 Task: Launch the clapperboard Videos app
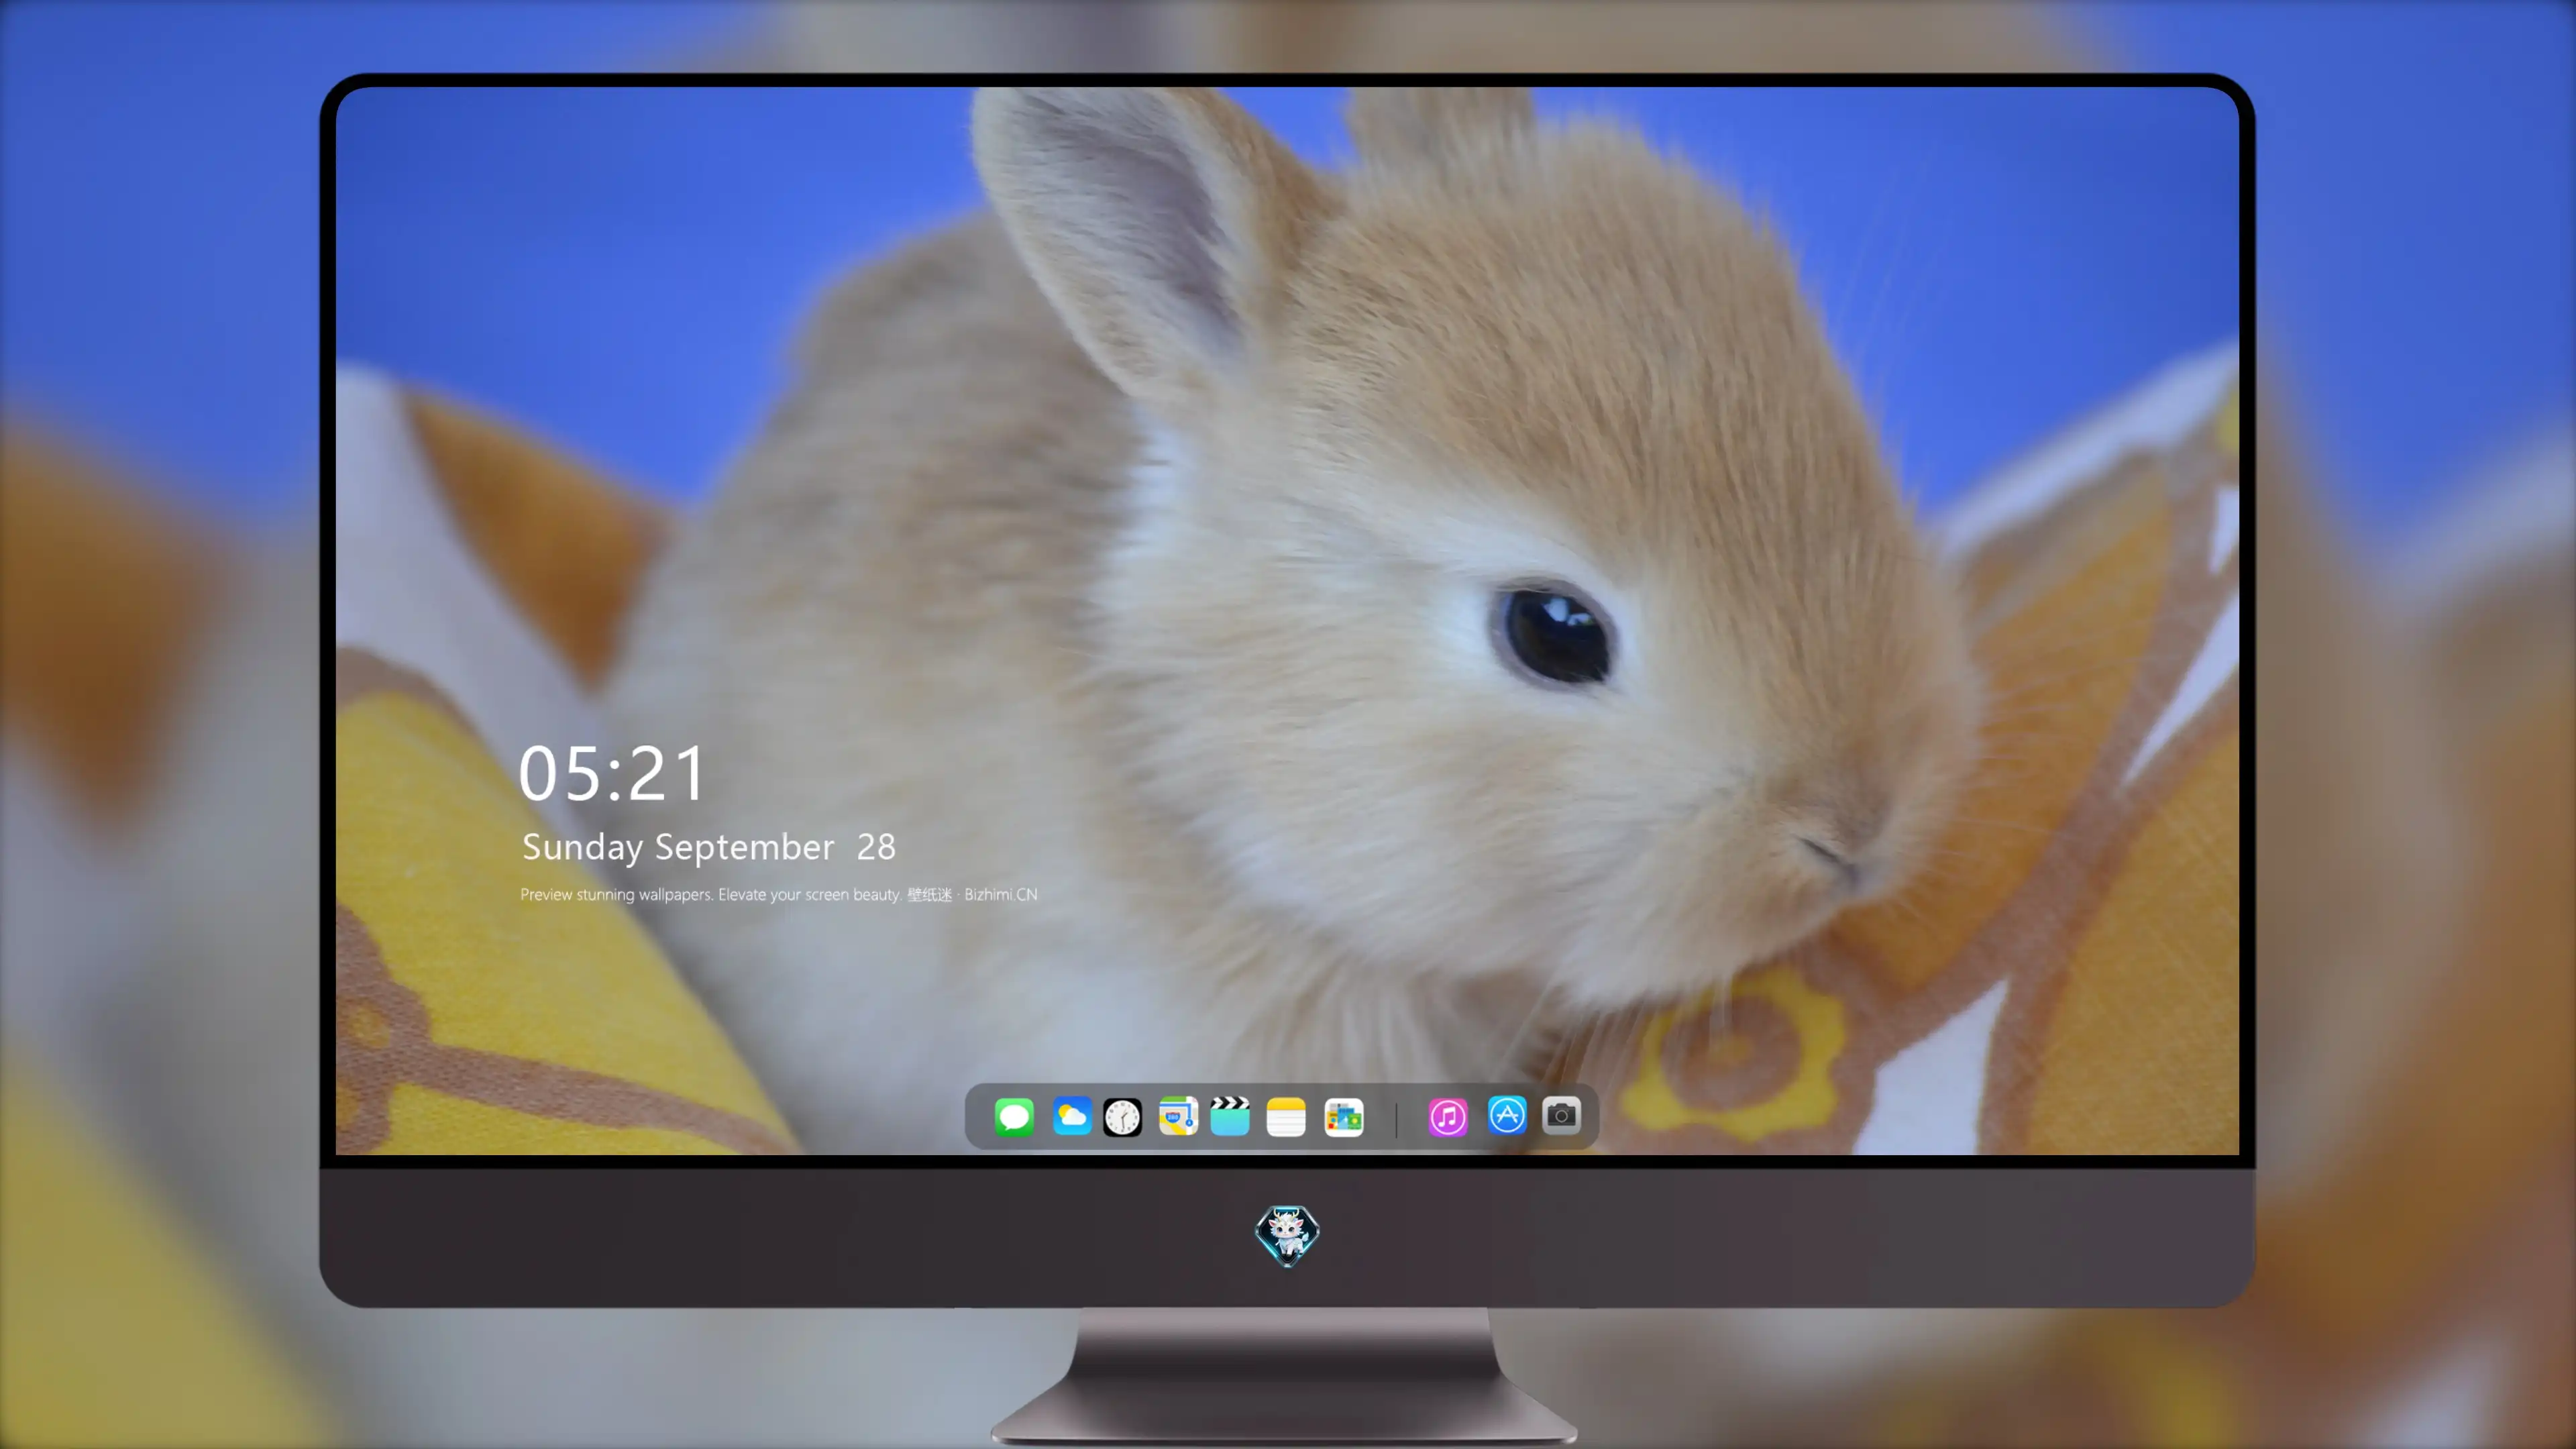tap(1230, 1116)
